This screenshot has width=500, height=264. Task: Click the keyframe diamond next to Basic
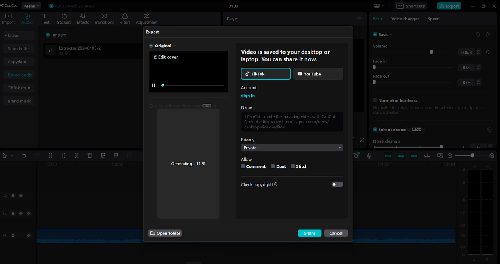tap(488, 34)
